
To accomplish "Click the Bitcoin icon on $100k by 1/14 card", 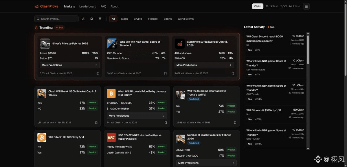I will pos(42,137).
